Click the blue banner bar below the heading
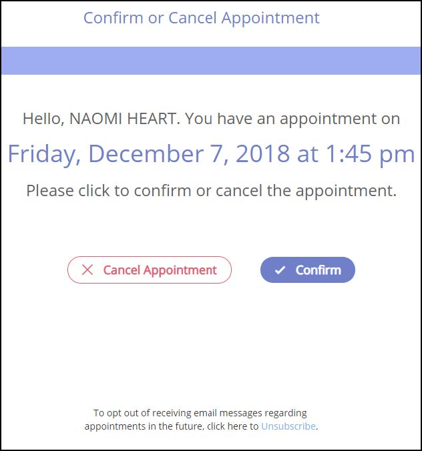The width and height of the screenshot is (422, 451). pyautogui.click(x=211, y=61)
